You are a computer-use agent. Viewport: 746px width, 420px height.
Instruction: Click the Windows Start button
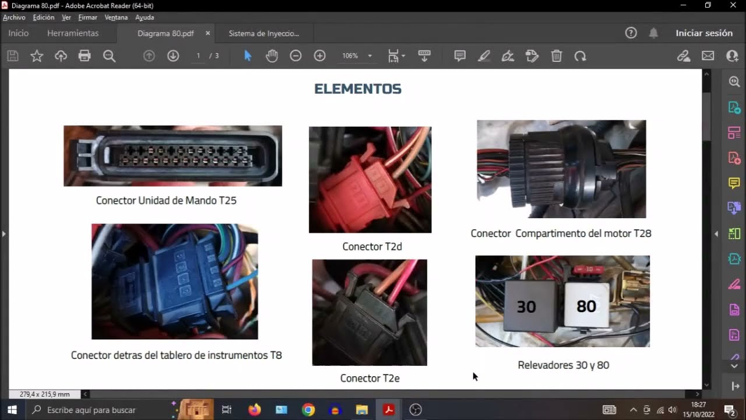click(12, 409)
